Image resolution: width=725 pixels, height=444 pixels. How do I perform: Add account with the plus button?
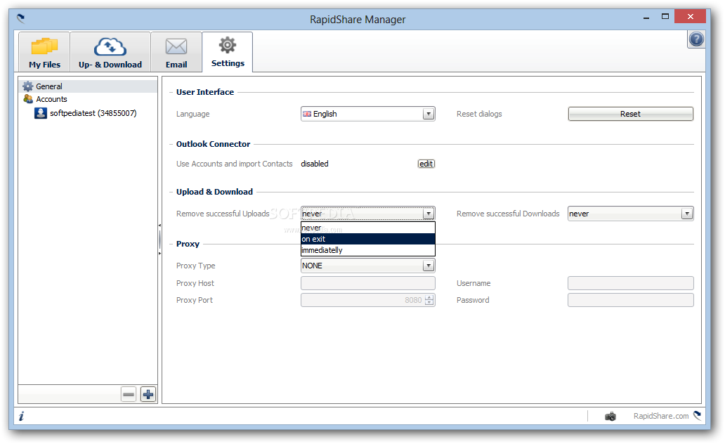[148, 395]
